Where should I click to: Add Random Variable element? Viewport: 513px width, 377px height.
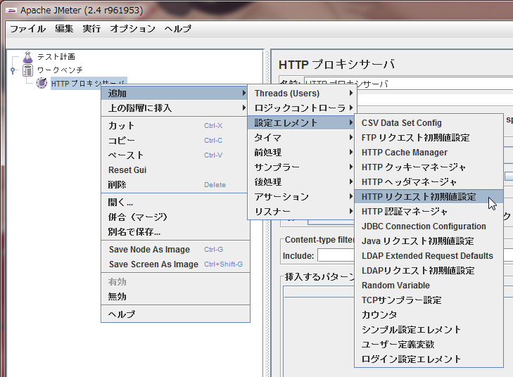click(x=429, y=286)
